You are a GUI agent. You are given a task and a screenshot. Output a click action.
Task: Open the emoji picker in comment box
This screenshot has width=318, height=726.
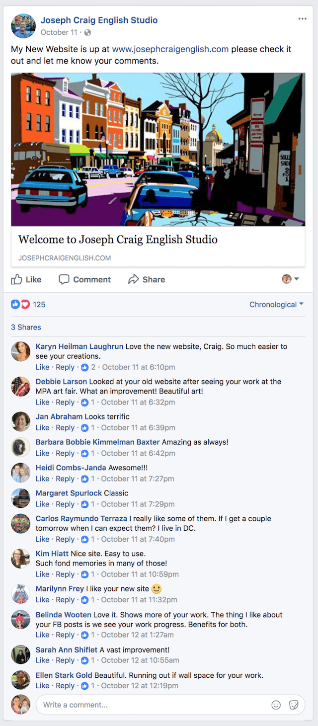click(276, 705)
